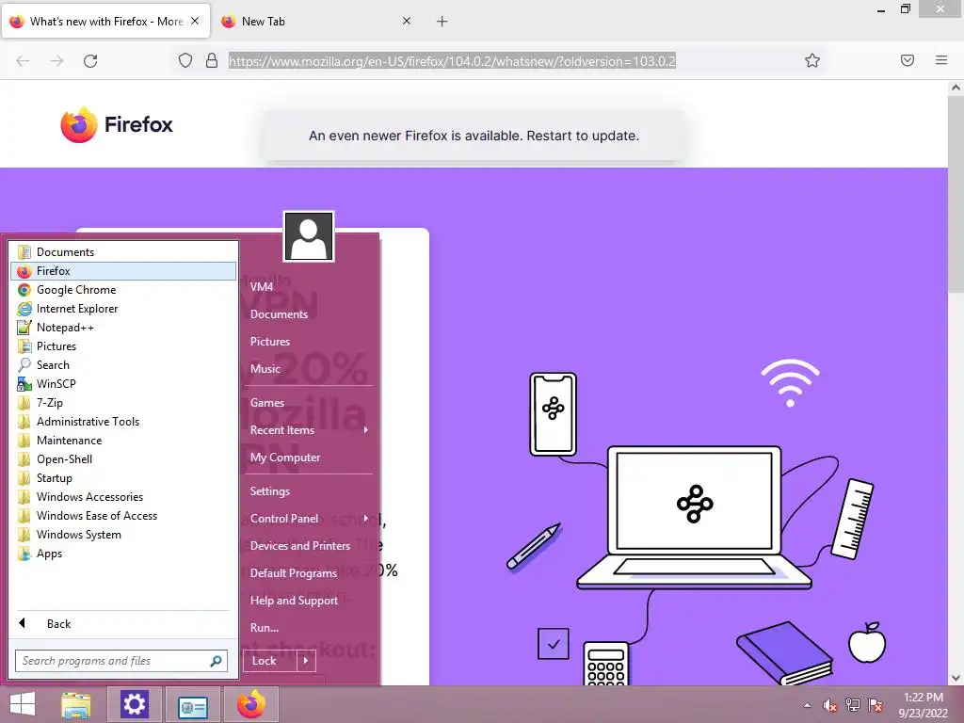The height and width of the screenshot is (723, 964).
Task: Open Search from the programs list
Action: 123,365
